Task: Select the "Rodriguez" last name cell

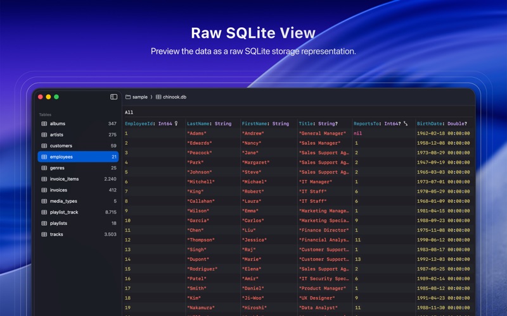Action: (x=202, y=269)
